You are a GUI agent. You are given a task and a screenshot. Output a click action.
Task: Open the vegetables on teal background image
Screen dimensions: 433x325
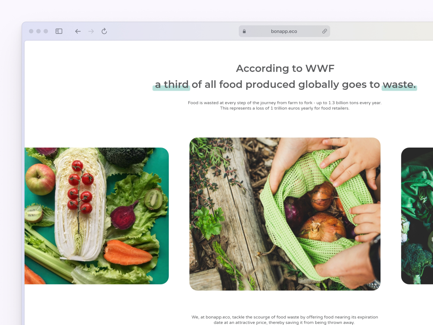[x=97, y=216]
